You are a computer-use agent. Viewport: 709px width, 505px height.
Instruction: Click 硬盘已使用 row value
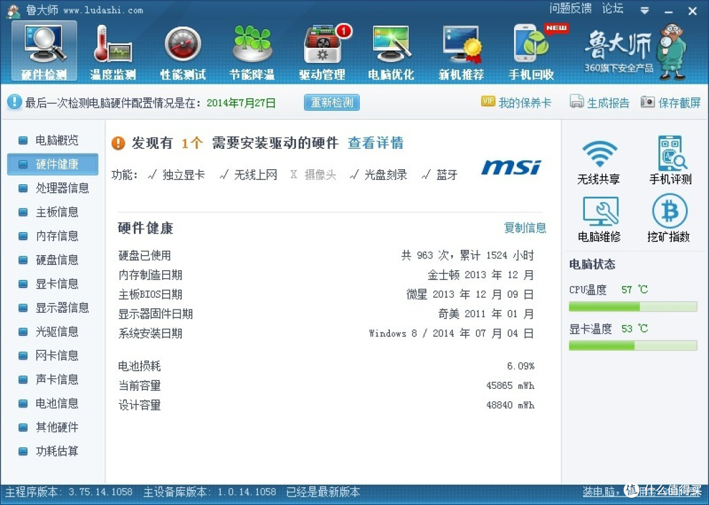click(x=467, y=256)
